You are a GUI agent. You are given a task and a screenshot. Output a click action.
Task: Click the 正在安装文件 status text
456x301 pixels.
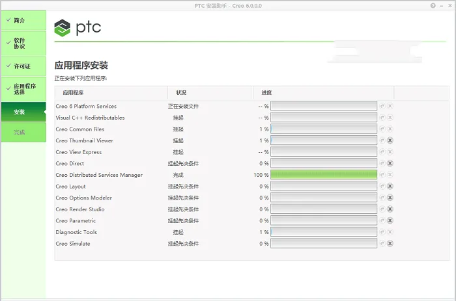coord(183,107)
